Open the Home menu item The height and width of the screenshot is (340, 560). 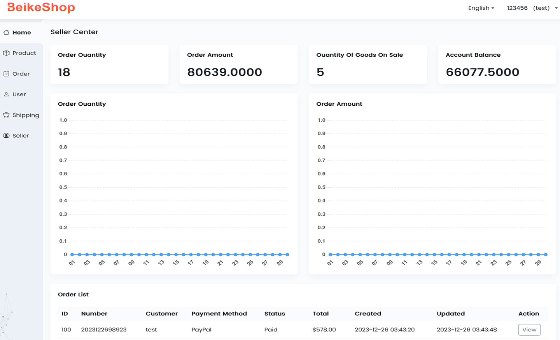[x=21, y=32]
